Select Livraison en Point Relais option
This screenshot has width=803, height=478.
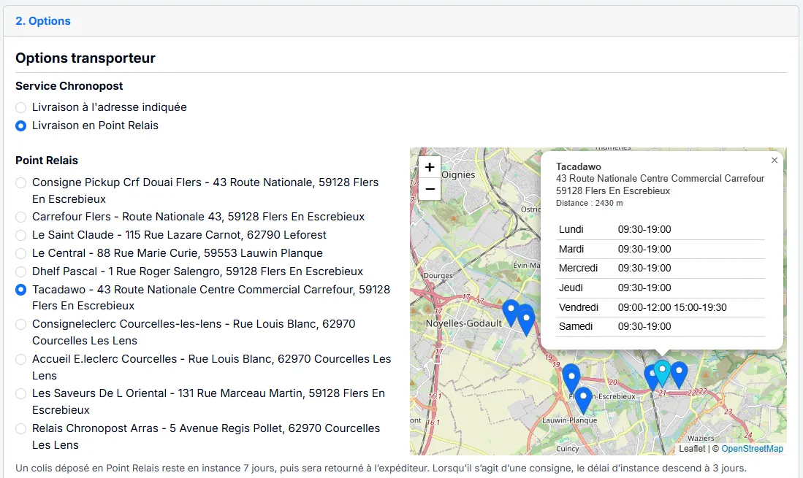(x=21, y=126)
